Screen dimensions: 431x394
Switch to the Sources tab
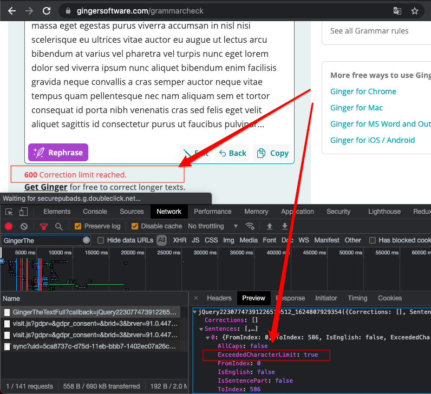132,212
